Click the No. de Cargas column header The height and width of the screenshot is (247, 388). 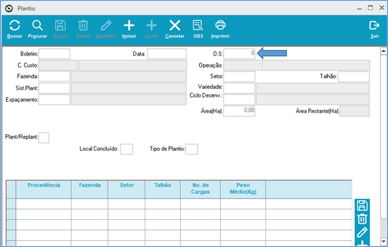pos(201,189)
